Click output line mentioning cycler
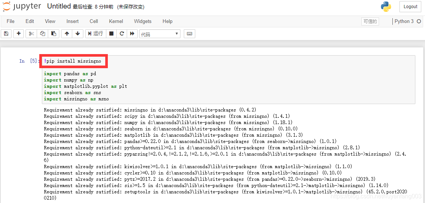The width and height of the screenshot is (425, 203). (x=193, y=173)
